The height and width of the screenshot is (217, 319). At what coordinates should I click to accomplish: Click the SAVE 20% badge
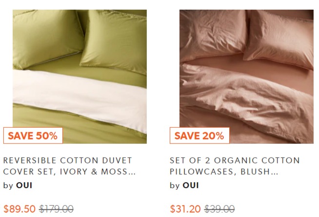pos(199,136)
